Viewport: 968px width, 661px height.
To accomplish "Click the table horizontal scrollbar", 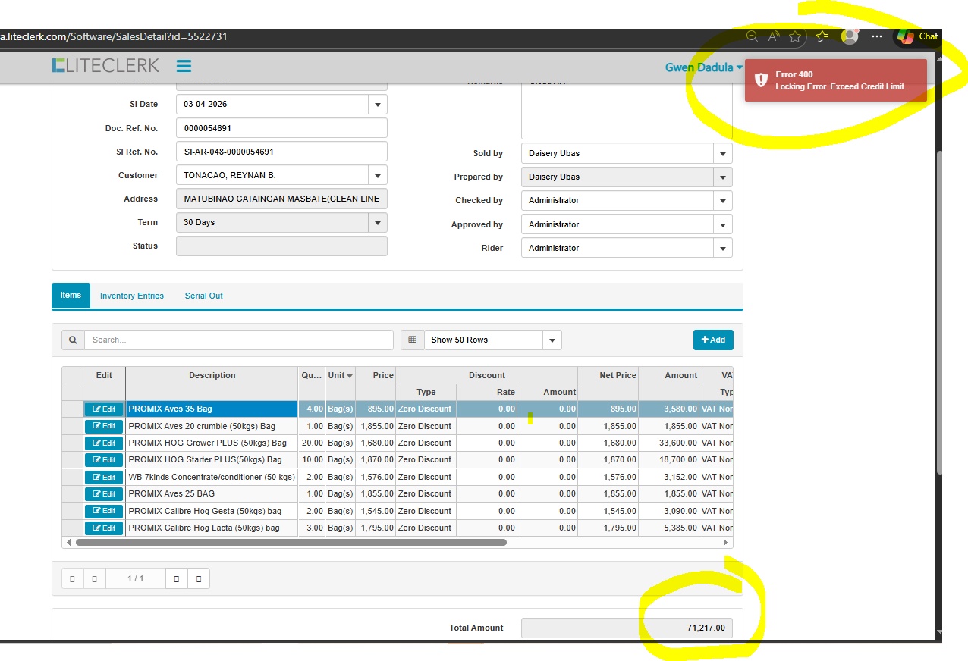I will (291, 543).
